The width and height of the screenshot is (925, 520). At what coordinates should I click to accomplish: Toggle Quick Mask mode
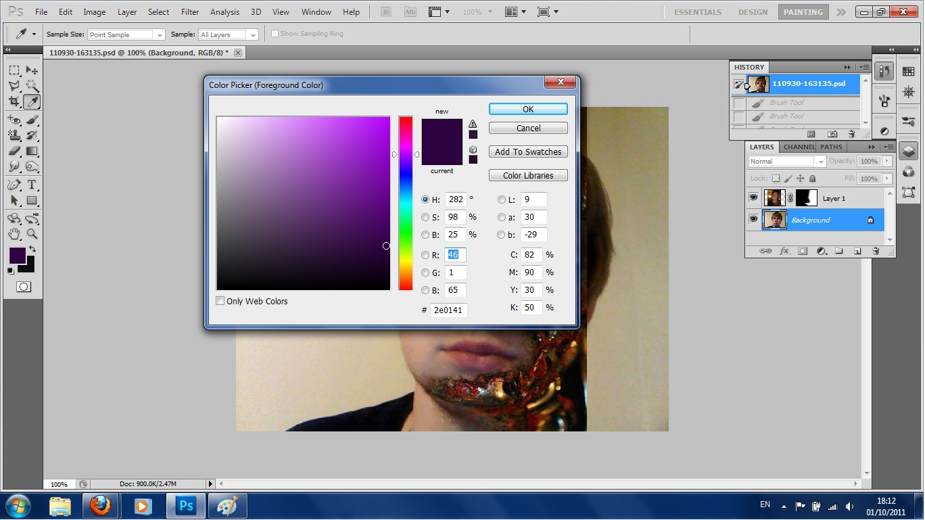point(24,287)
